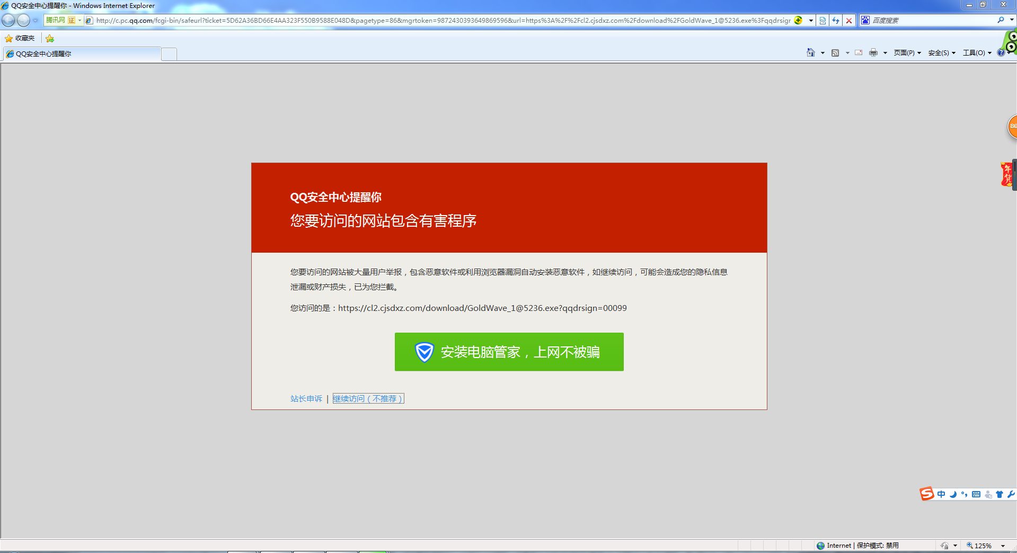This screenshot has width=1017, height=553.
Task: Open the address bar history dropdown
Action: [x=811, y=21]
